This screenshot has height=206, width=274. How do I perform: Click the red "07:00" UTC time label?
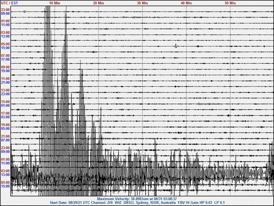point(5,56)
